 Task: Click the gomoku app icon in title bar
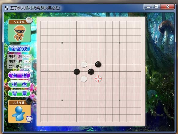tap(6, 8)
